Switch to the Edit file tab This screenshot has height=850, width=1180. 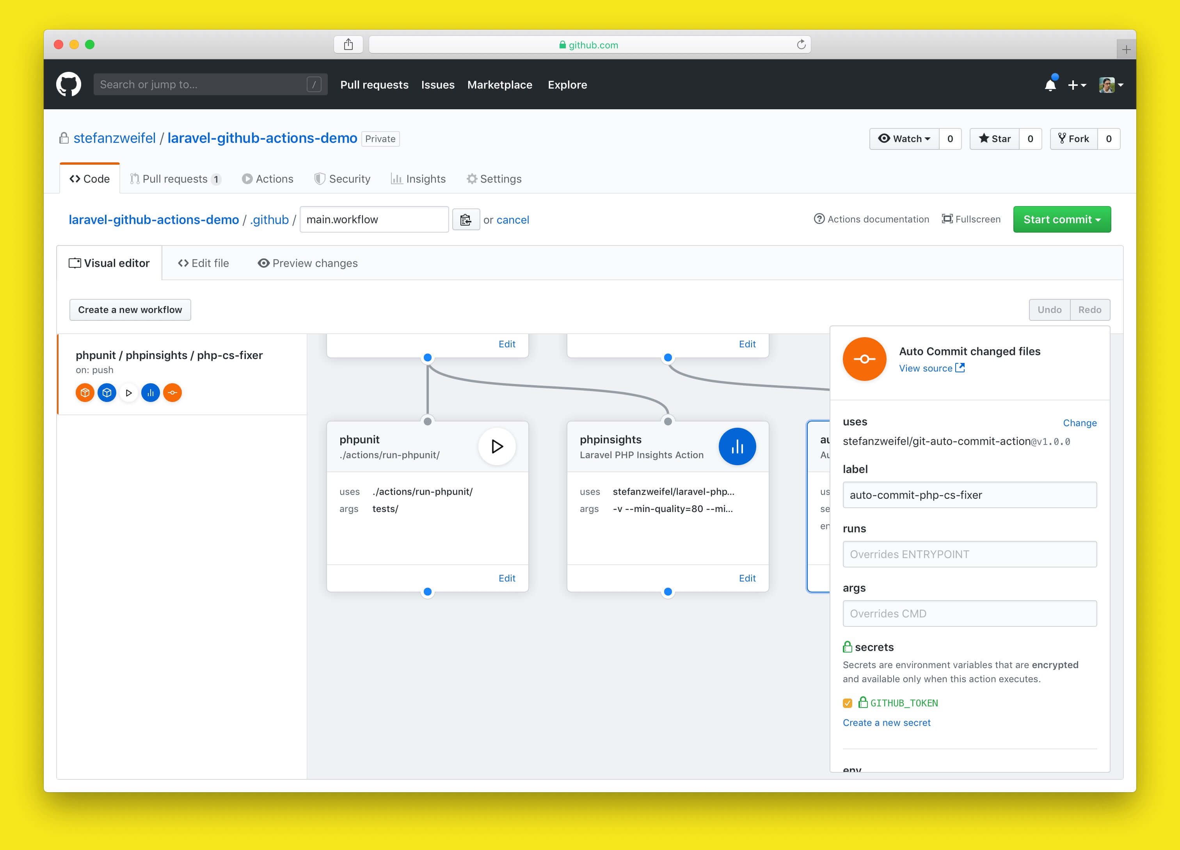203,263
